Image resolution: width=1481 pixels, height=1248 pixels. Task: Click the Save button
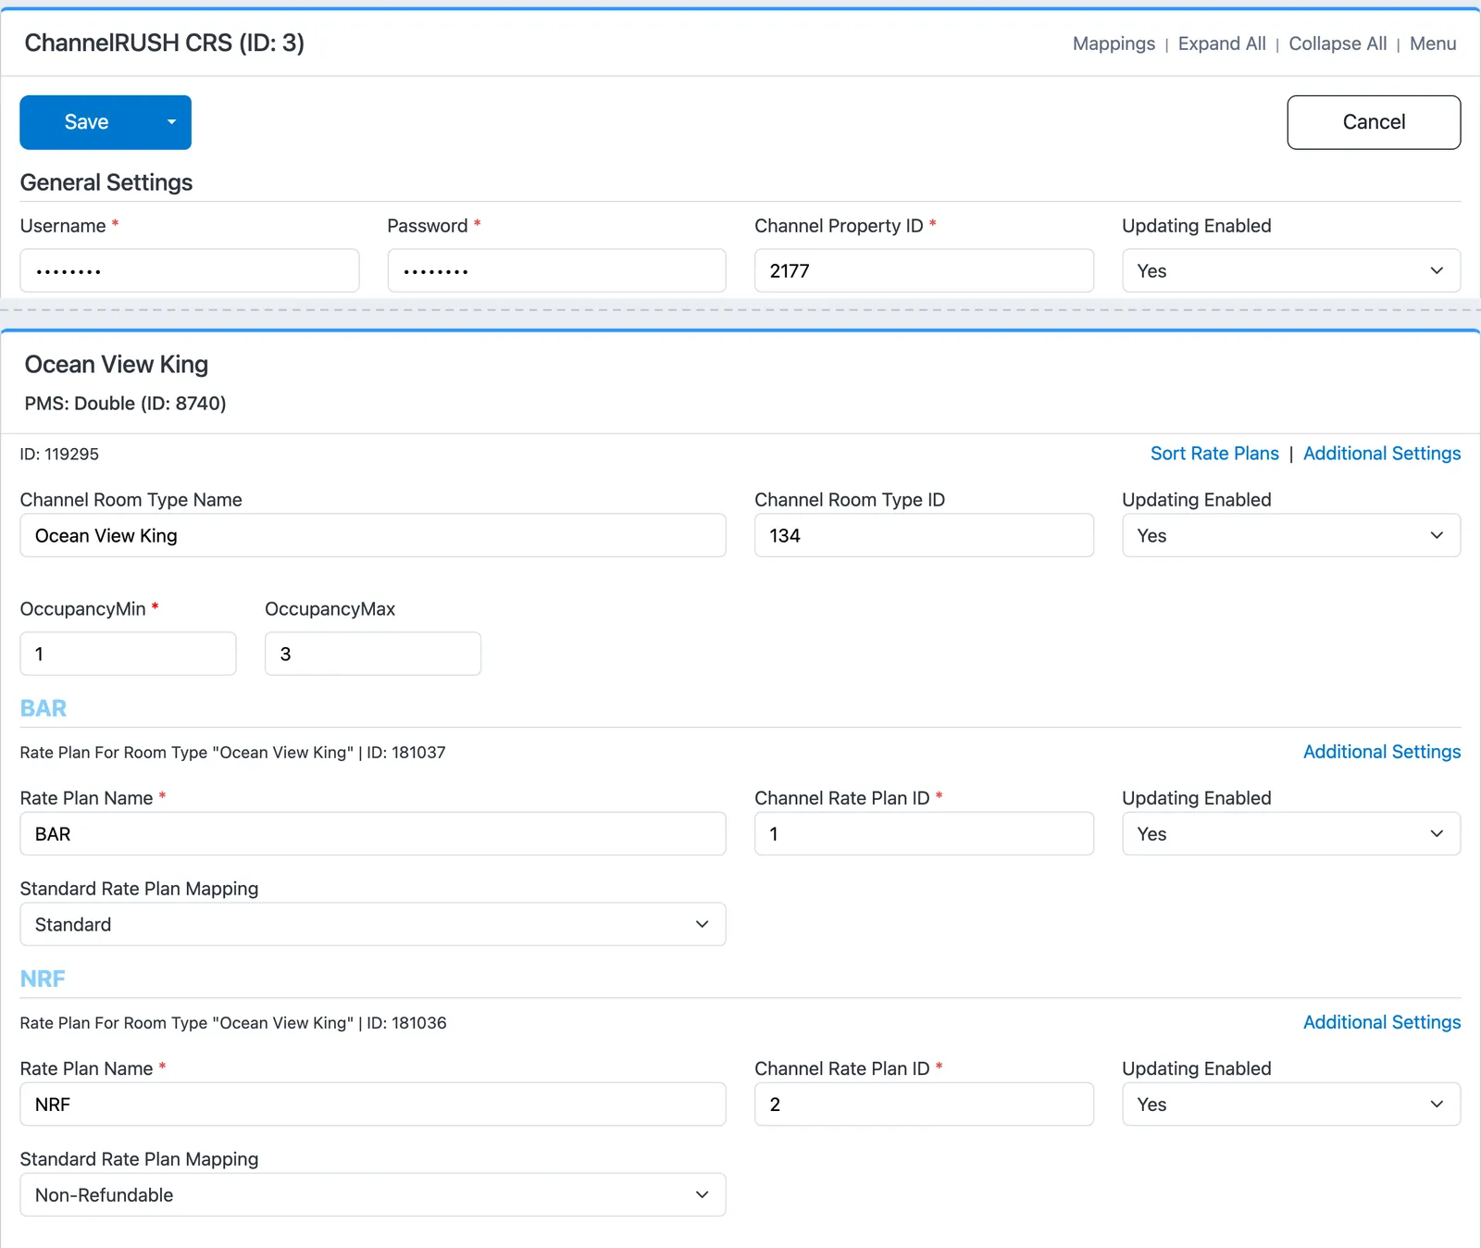(x=86, y=122)
